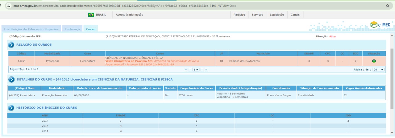This screenshot has width=395, height=138.
Task: Open the records-per-page dropdown showing 20
Action: (x=378, y=70)
